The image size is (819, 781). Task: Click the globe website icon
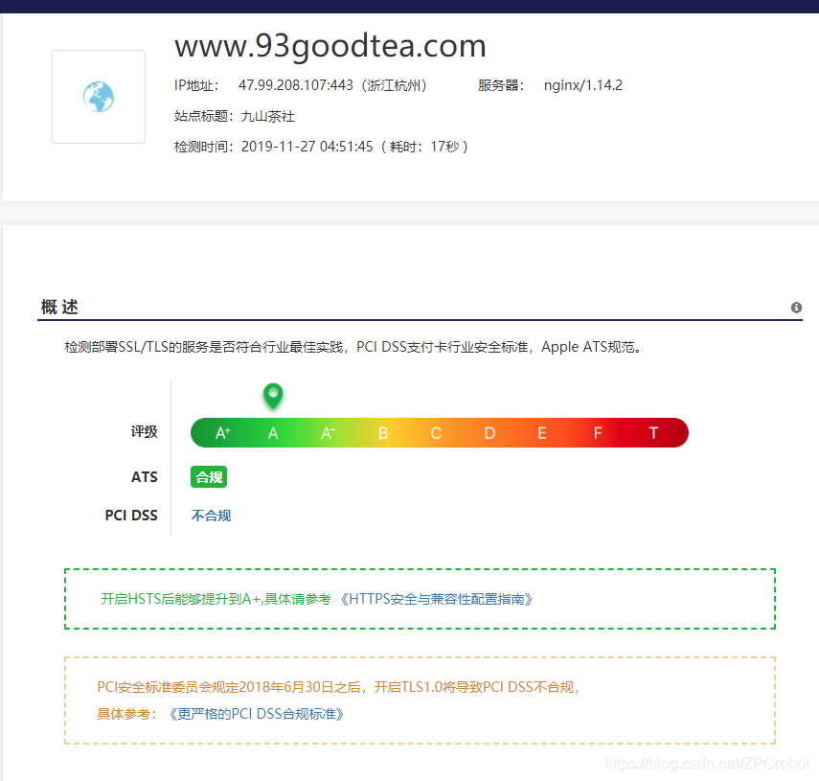[x=98, y=96]
